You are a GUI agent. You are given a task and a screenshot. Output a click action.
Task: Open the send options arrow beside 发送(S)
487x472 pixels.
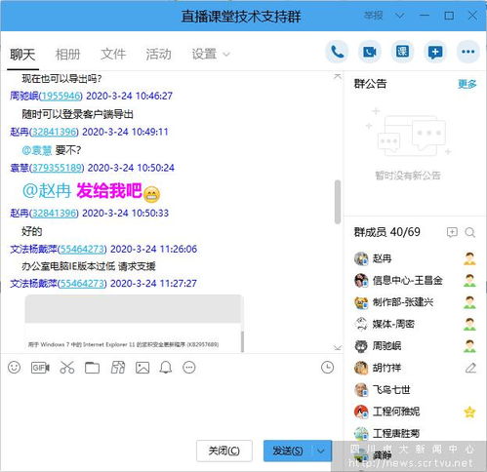[x=321, y=451]
